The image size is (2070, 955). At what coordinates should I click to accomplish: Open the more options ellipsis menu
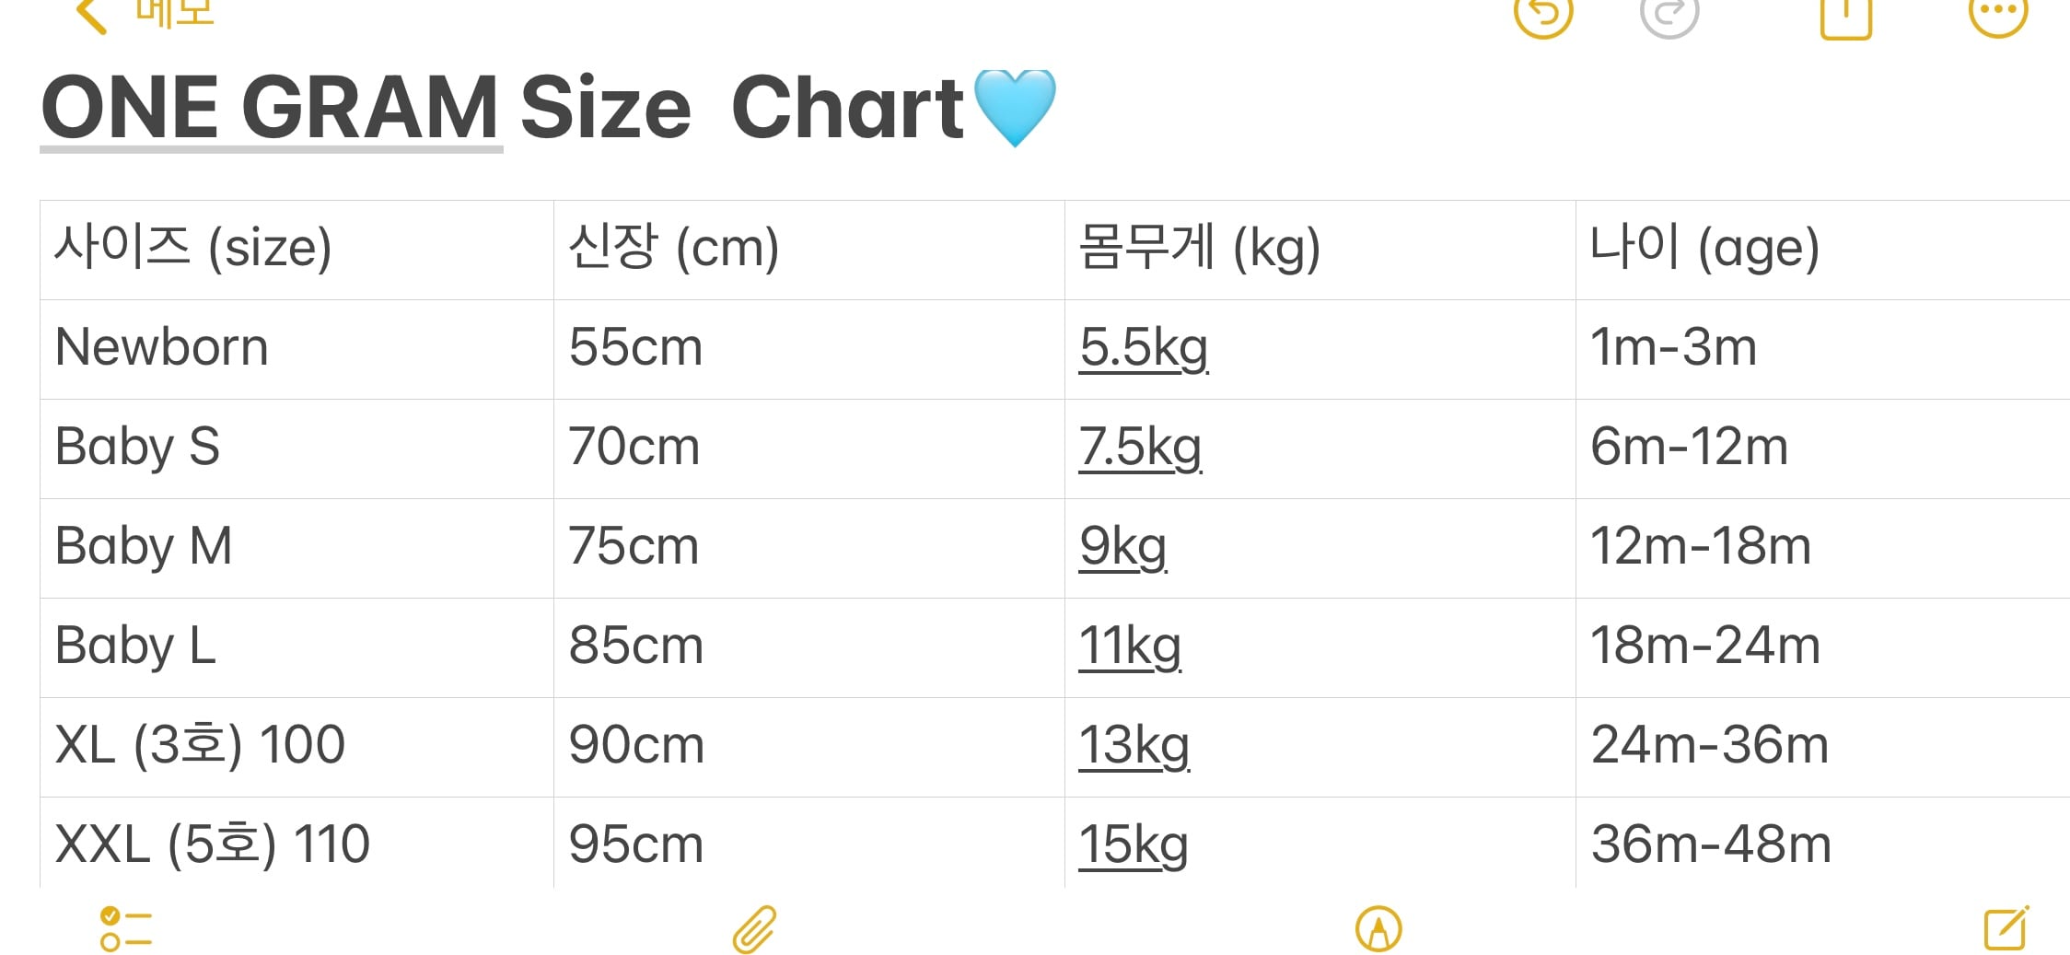pos(1997,13)
